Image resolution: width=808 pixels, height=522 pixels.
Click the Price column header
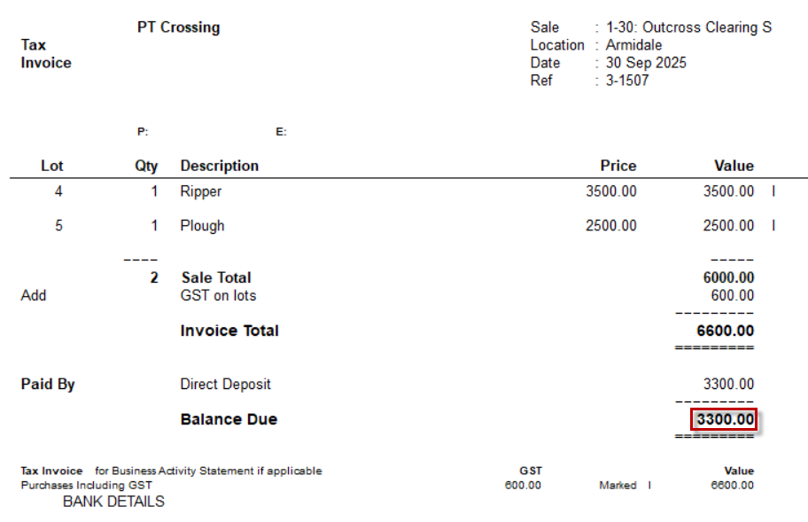618,166
